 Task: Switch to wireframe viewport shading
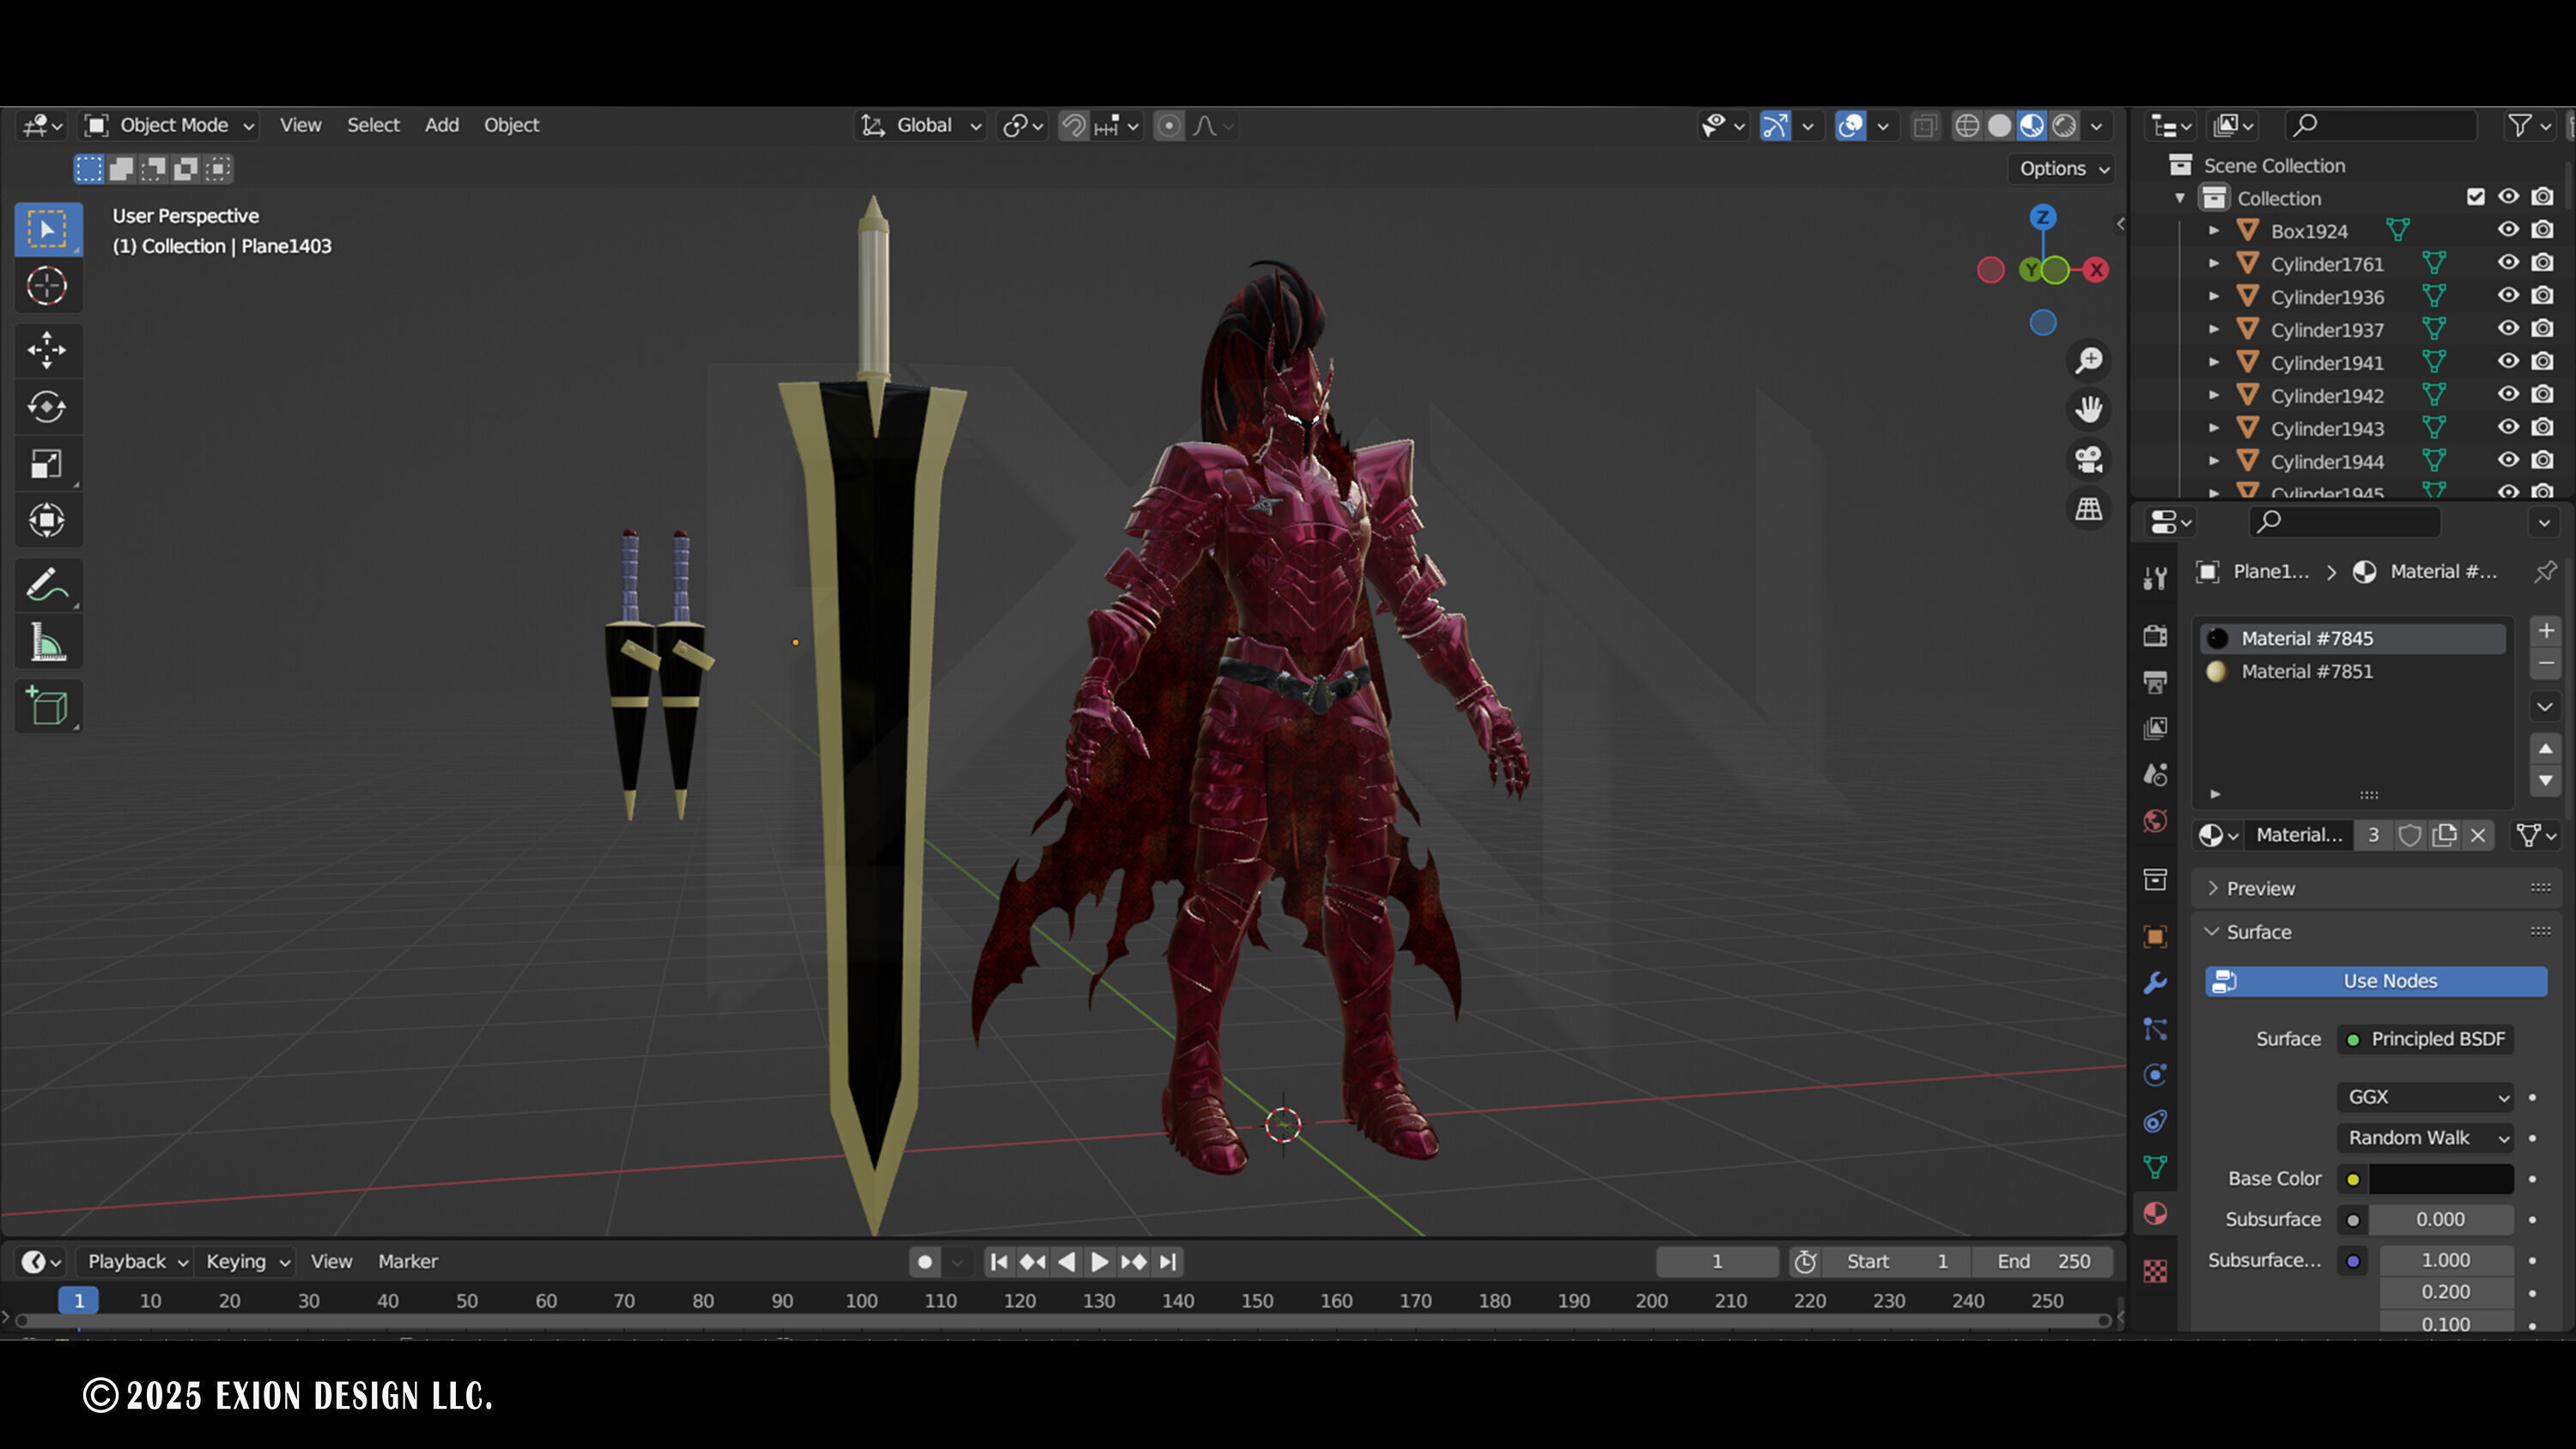[1966, 125]
